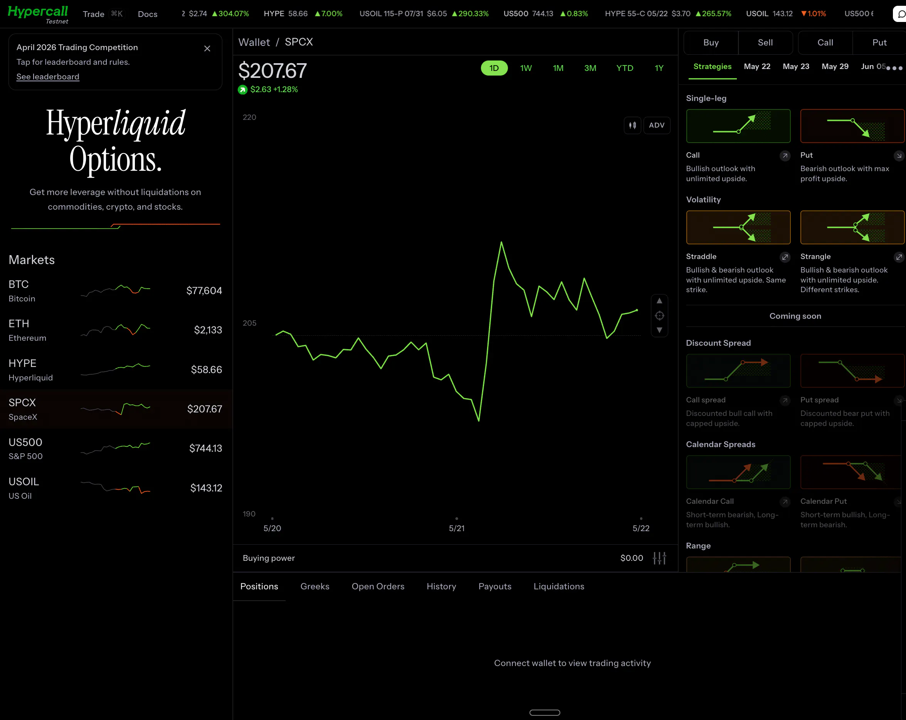Image resolution: width=906 pixels, height=720 pixels.
Task: Select the BTC Bitcoin market row
Action: [116, 291]
